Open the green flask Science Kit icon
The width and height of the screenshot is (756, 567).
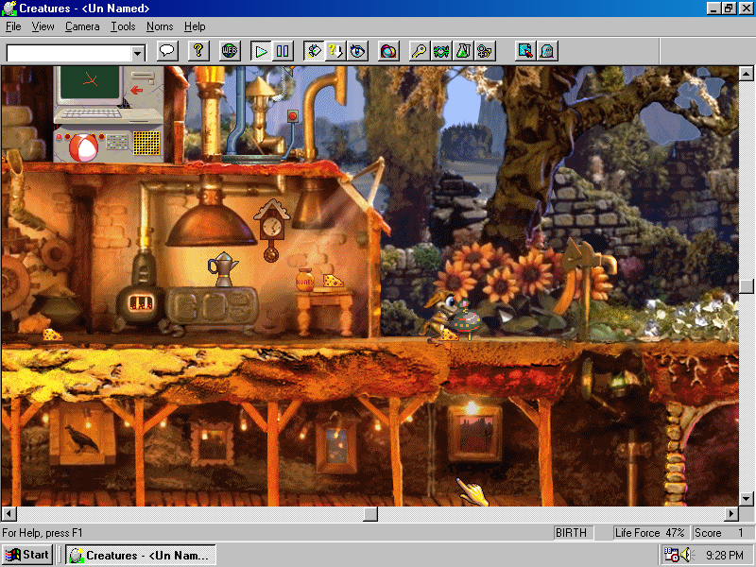click(x=463, y=51)
